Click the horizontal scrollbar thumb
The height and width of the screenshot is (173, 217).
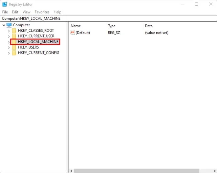pos(136,171)
